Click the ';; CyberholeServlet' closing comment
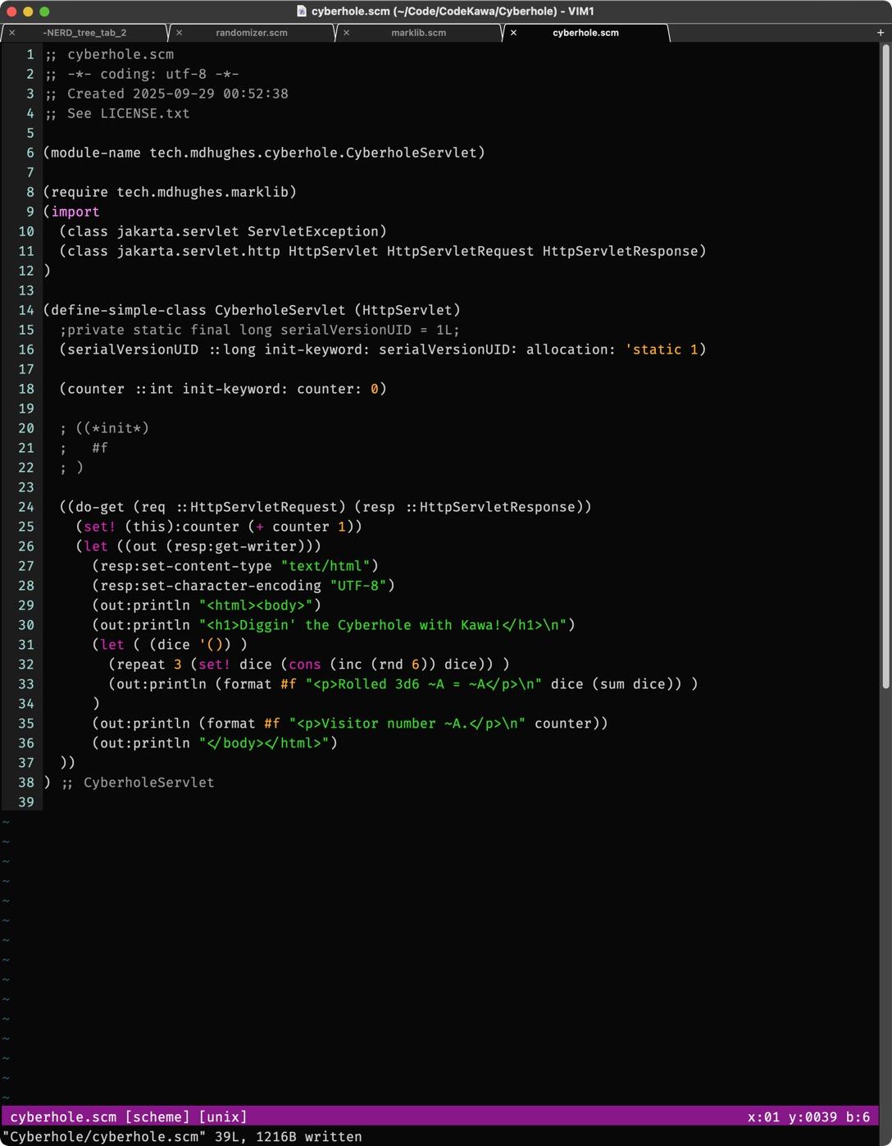The height and width of the screenshot is (1146, 892). [x=139, y=783]
